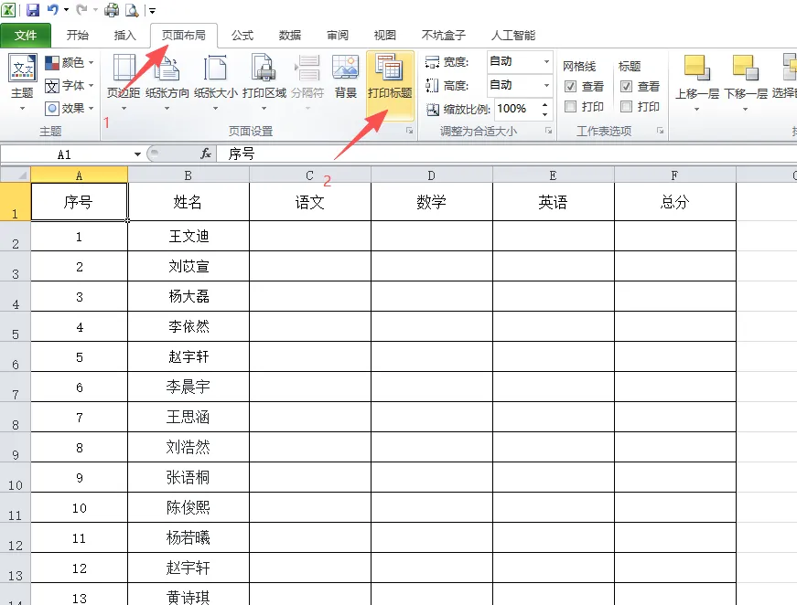Click the formula bar containing 序号

[506, 154]
